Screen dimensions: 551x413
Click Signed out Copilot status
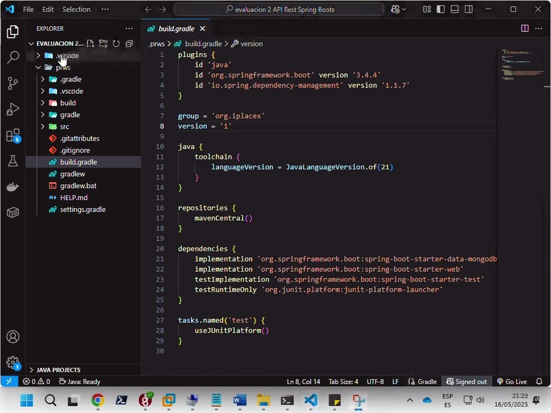[467, 381]
